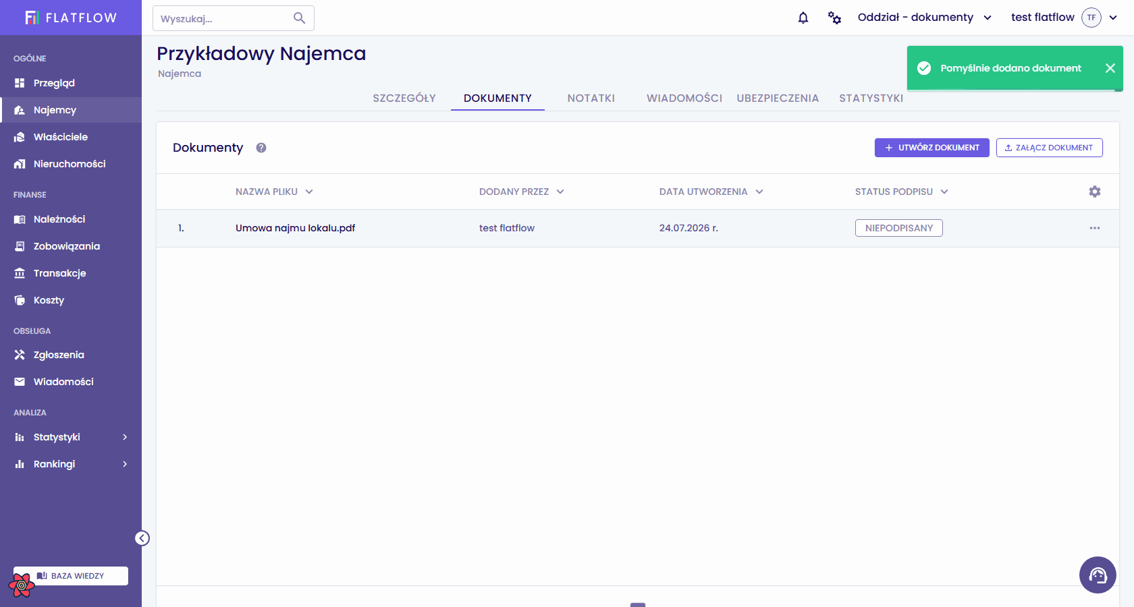The width and height of the screenshot is (1134, 607).
Task: Expand the Statystyki submenu arrow
Action: 125,437
